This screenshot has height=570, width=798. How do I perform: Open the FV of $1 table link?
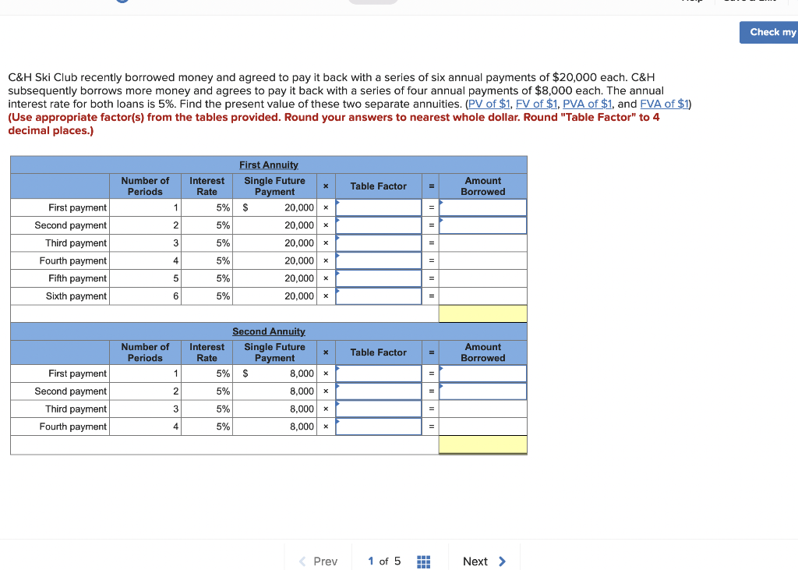[x=536, y=104]
